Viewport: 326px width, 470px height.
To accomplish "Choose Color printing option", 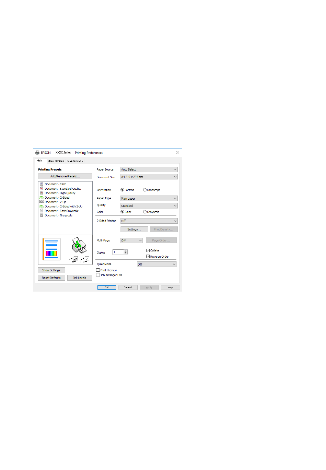I will pos(123,212).
